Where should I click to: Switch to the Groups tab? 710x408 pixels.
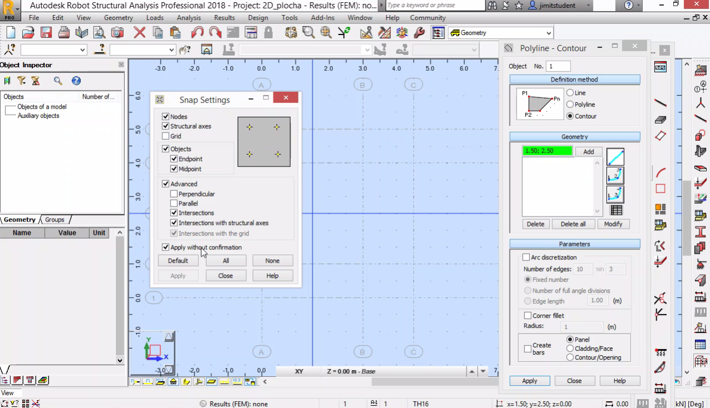point(55,219)
